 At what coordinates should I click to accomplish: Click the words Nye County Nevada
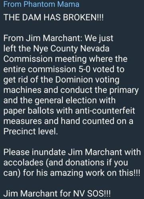71,49
